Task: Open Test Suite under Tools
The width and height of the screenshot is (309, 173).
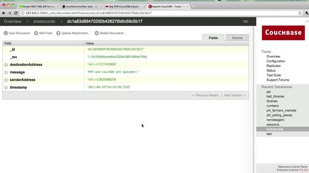Action: [274, 75]
